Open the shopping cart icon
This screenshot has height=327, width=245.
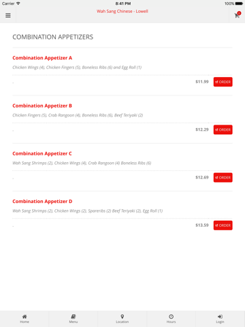[x=237, y=16]
